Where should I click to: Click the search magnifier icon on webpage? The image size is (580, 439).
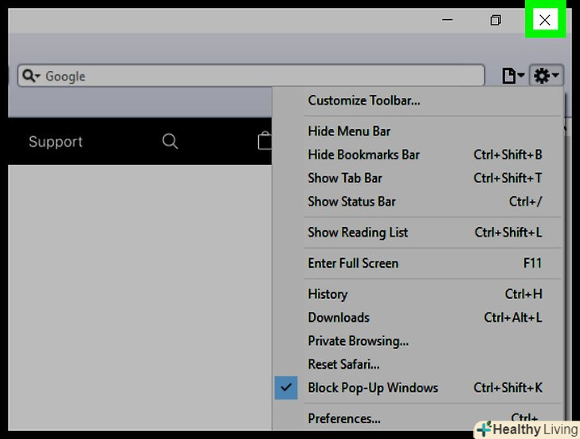tap(170, 141)
